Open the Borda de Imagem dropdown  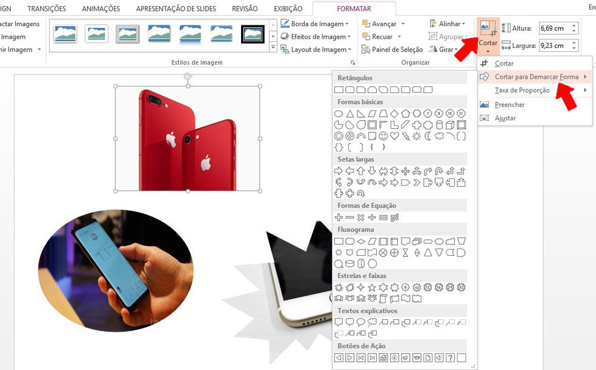(x=314, y=24)
